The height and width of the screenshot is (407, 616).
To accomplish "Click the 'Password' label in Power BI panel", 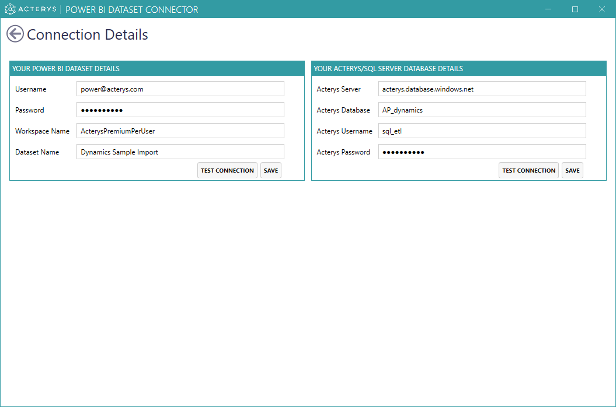I will (x=29, y=110).
